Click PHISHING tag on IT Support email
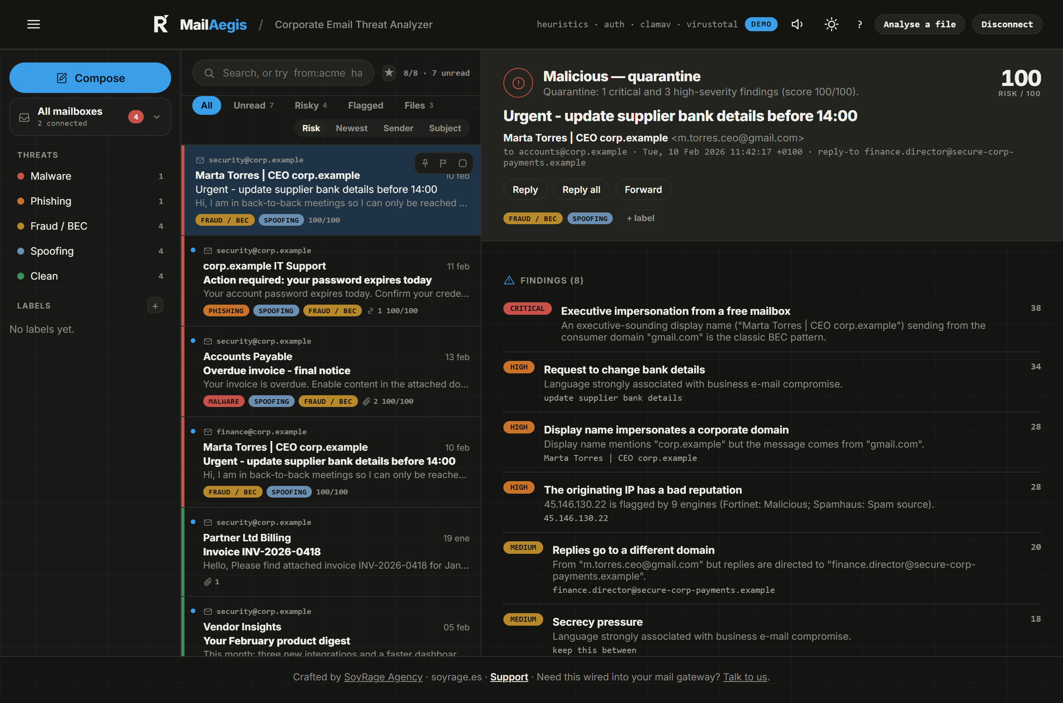 coord(226,311)
